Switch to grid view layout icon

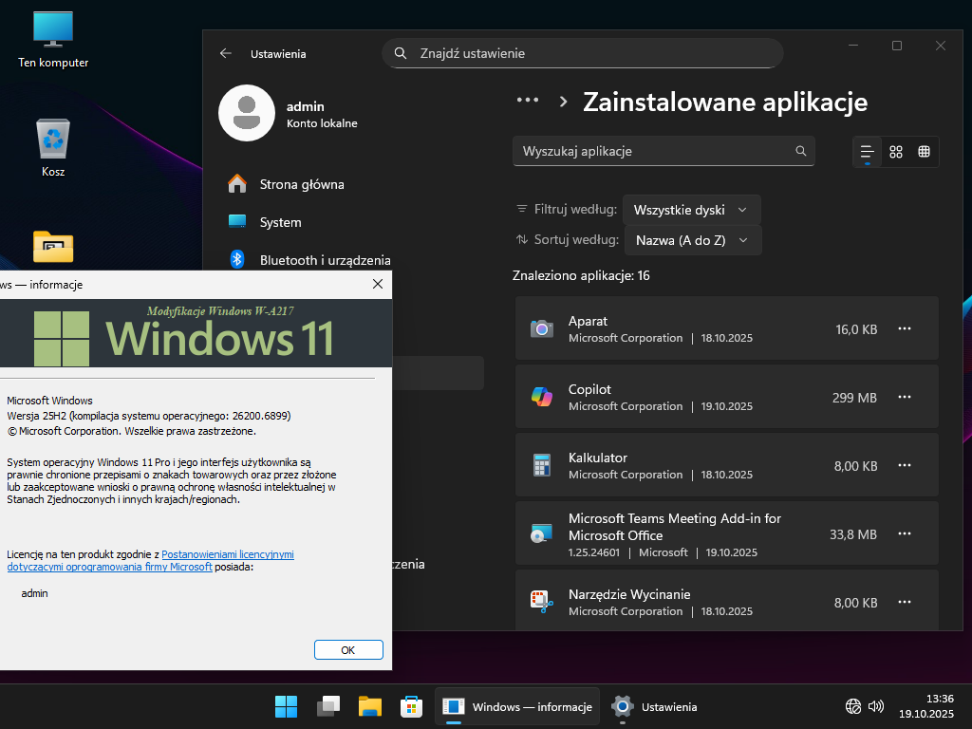point(896,152)
